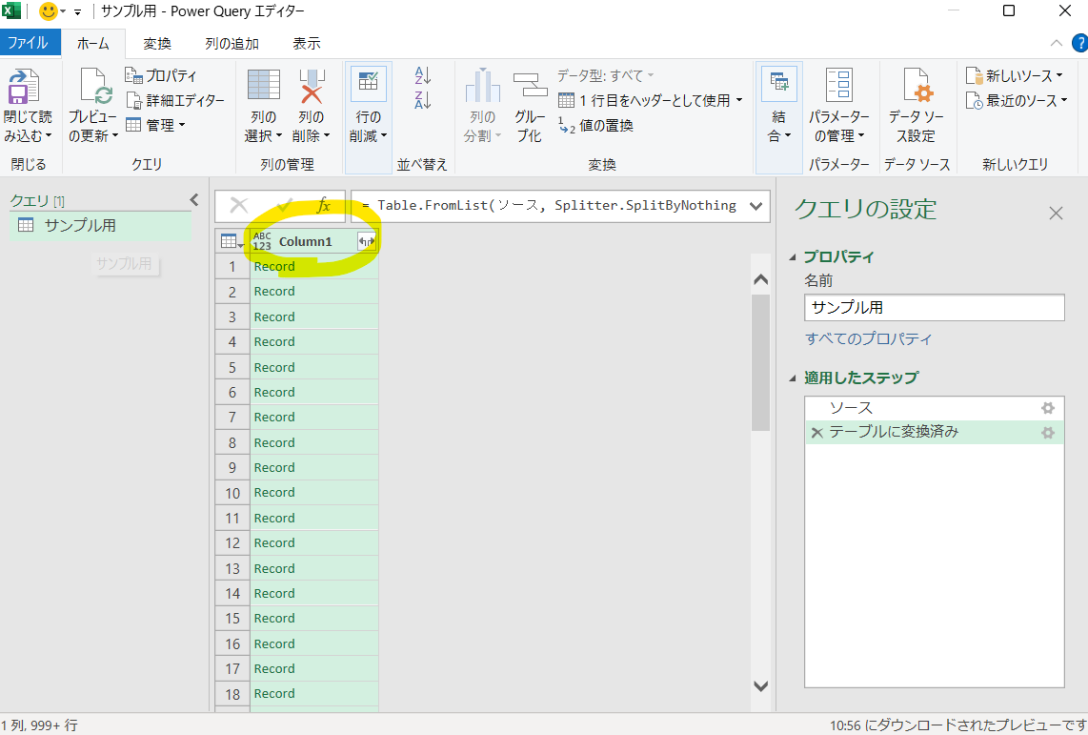Click the sort ascending A-Z icon
This screenshot has height=735, width=1088.
click(423, 75)
